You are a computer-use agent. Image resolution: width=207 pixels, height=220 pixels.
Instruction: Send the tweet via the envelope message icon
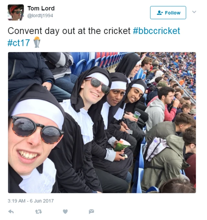click(92, 212)
